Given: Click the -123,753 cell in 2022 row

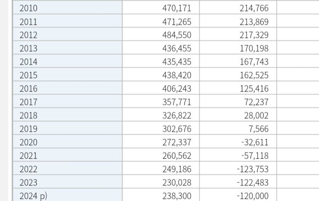Looking at the screenshot, I should [238, 168].
